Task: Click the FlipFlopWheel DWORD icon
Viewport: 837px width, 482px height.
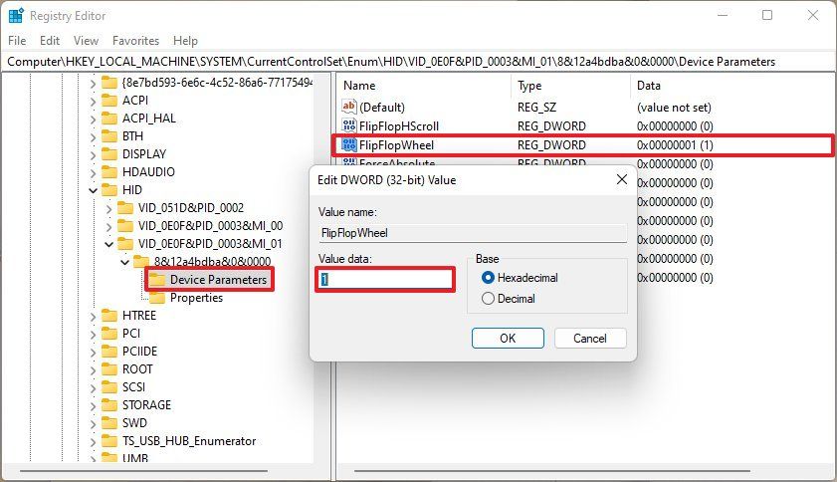Action: [349, 144]
